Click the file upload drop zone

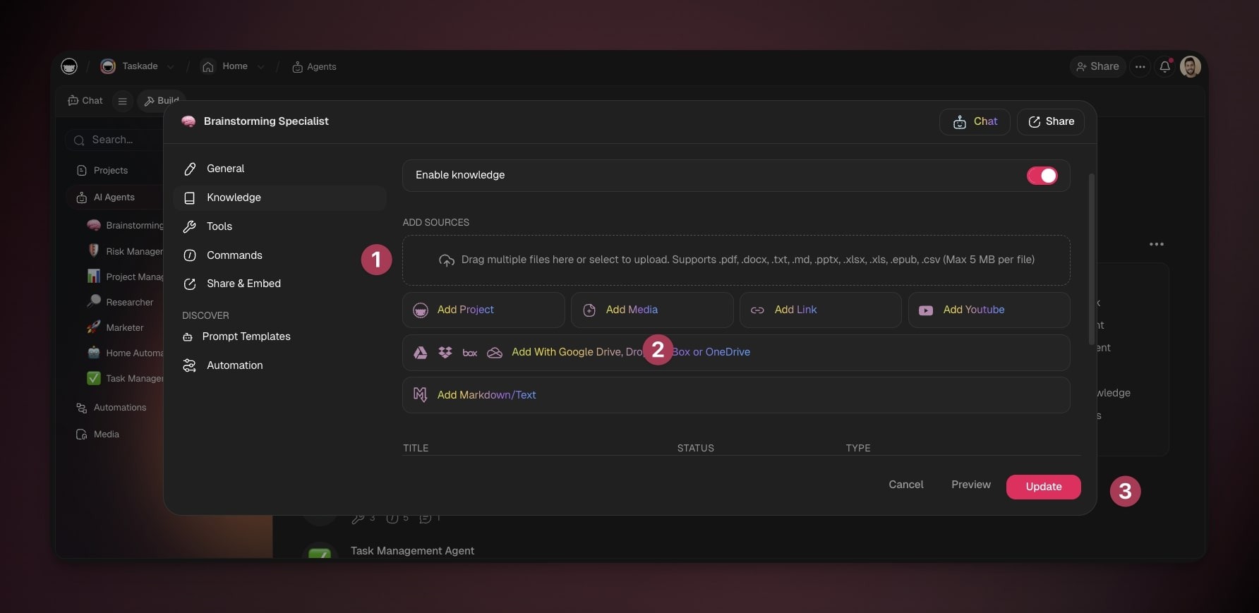pos(735,260)
